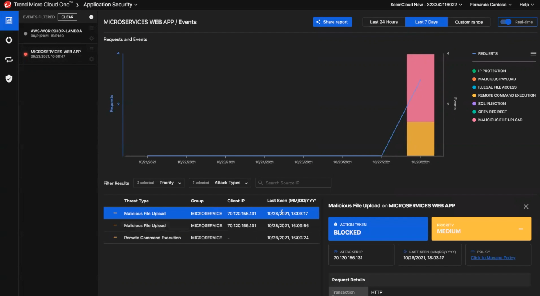
Task: Open the Fernando Cardoso user menu
Action: [x=490, y=5]
